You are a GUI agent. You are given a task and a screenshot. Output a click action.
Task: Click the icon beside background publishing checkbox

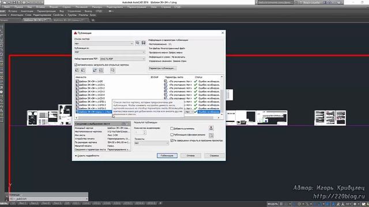(211, 135)
